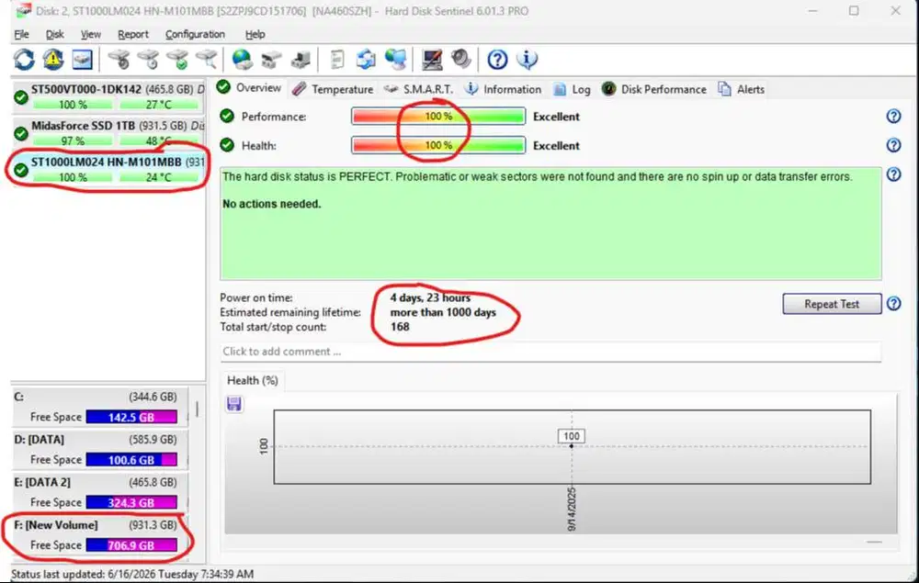Click the blue question mark toolbar icon

(497, 60)
